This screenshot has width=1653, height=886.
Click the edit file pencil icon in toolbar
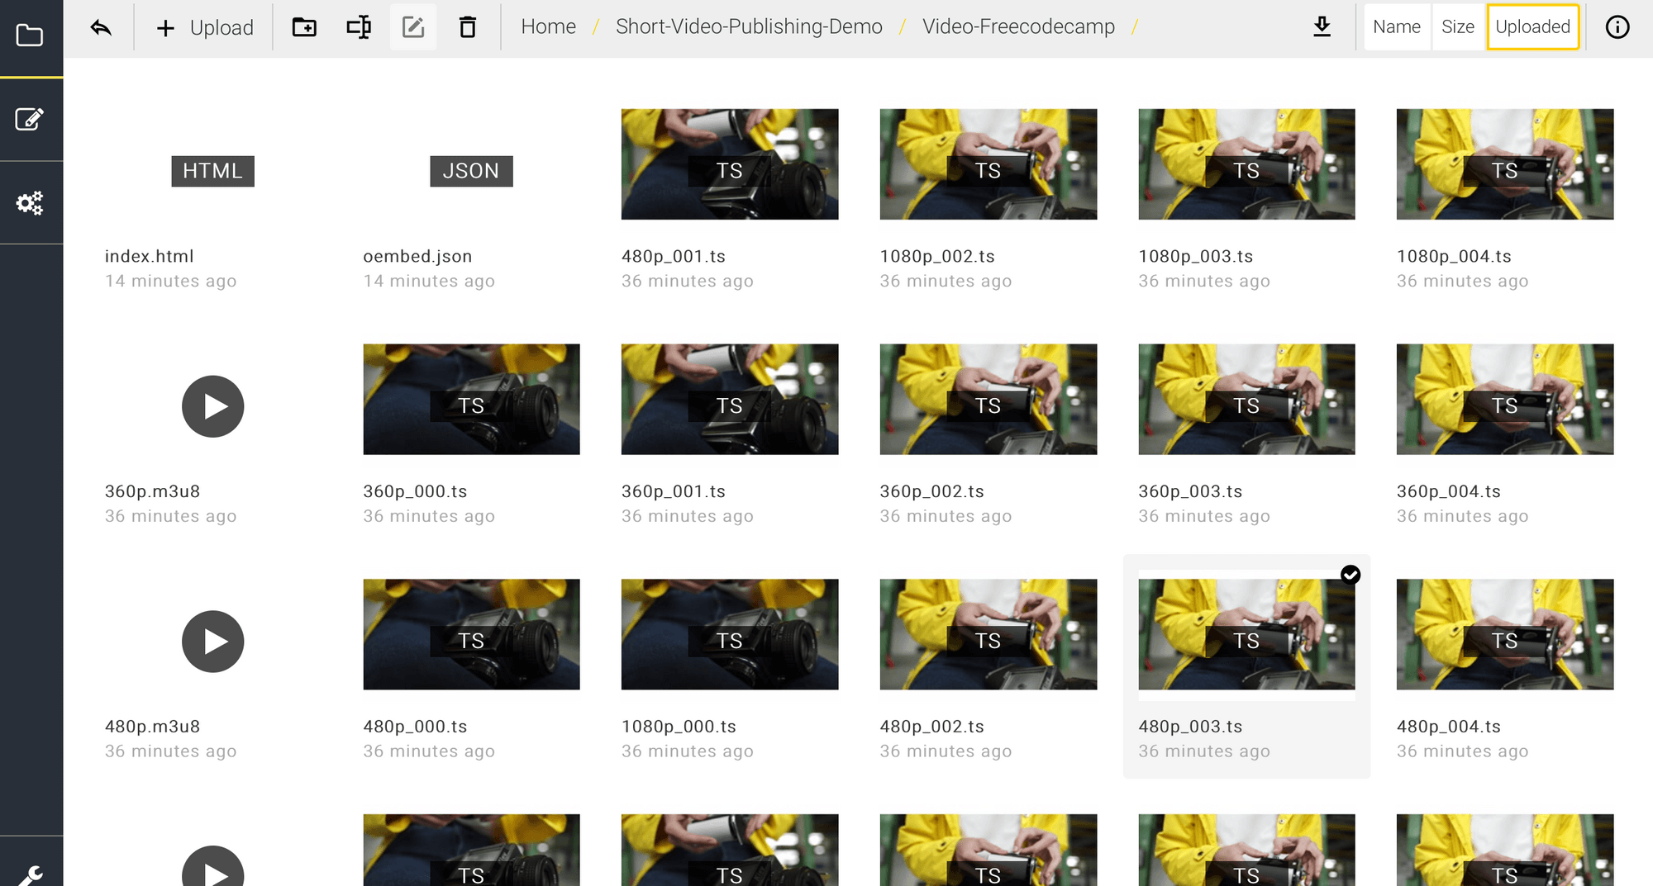pyautogui.click(x=413, y=28)
